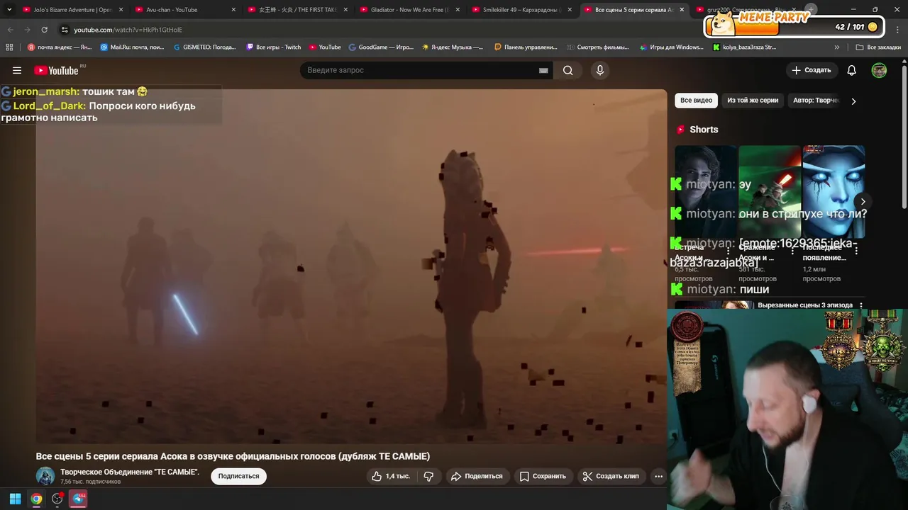
Task: Show next Shorts with the arrow
Action: 863,201
